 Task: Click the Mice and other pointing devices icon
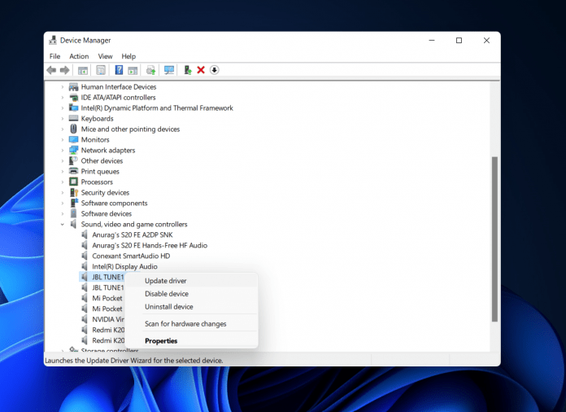click(74, 129)
